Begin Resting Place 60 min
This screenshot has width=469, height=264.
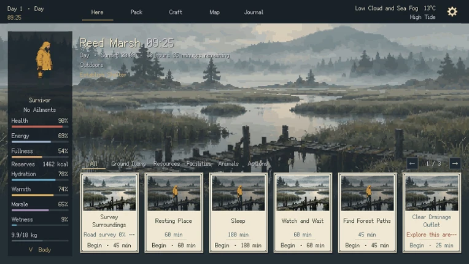(x=174, y=246)
